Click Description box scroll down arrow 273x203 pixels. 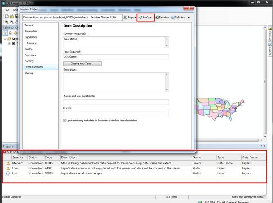tap(167, 90)
